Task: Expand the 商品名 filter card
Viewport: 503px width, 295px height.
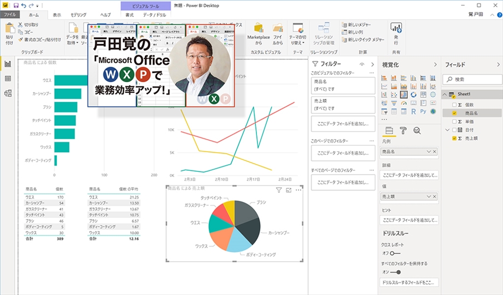Action: pos(343,85)
